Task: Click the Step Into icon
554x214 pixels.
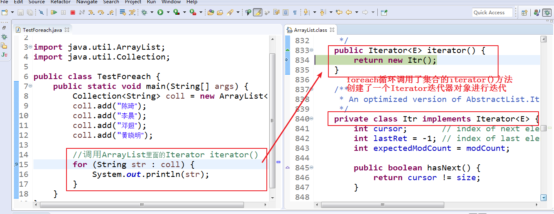Action: pyautogui.click(x=91, y=13)
